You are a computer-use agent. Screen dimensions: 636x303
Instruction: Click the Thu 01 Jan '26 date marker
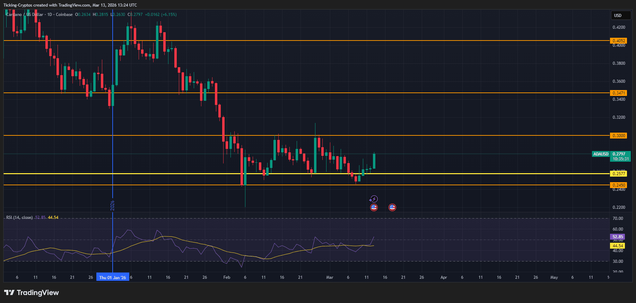coord(113,277)
